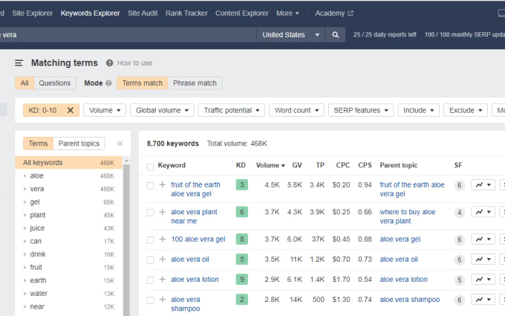The height and width of the screenshot is (316, 505).
Task: Open trend chart for aloe vera lotion row
Action: pyautogui.click(x=483, y=280)
